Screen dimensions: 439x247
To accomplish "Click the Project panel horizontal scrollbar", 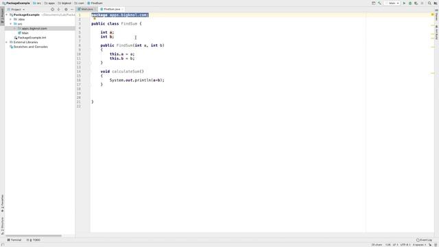I will 34,236.
